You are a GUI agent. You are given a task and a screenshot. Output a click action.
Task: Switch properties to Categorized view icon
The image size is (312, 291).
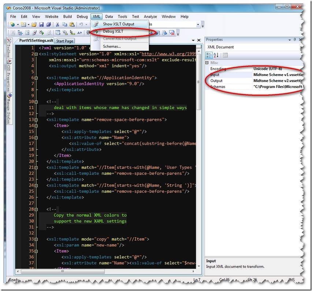(209, 55)
